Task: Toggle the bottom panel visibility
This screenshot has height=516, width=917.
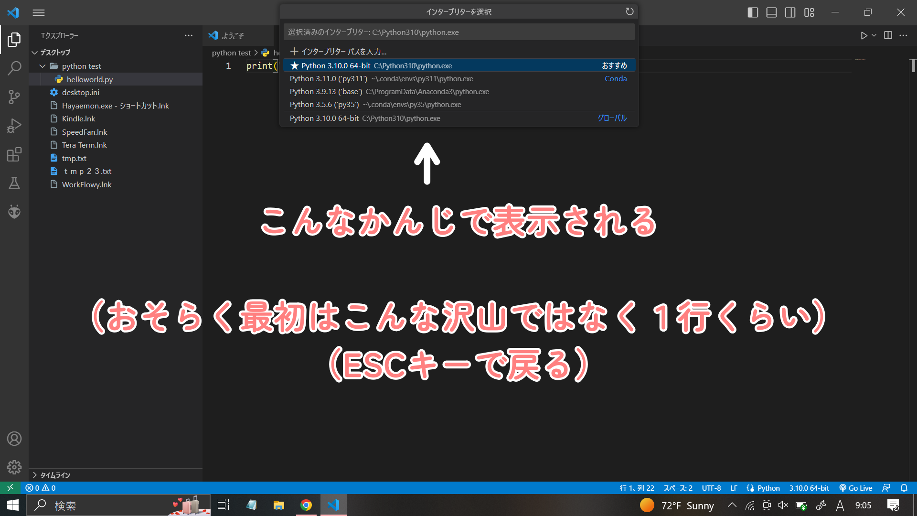Action: pos(771,12)
